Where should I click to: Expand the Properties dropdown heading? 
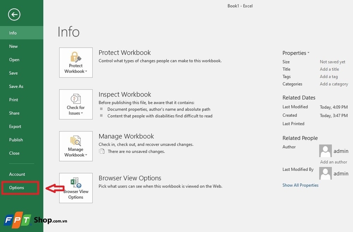point(296,53)
